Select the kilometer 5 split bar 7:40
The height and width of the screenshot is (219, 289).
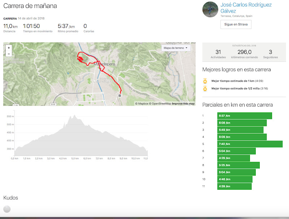(x=250, y=144)
